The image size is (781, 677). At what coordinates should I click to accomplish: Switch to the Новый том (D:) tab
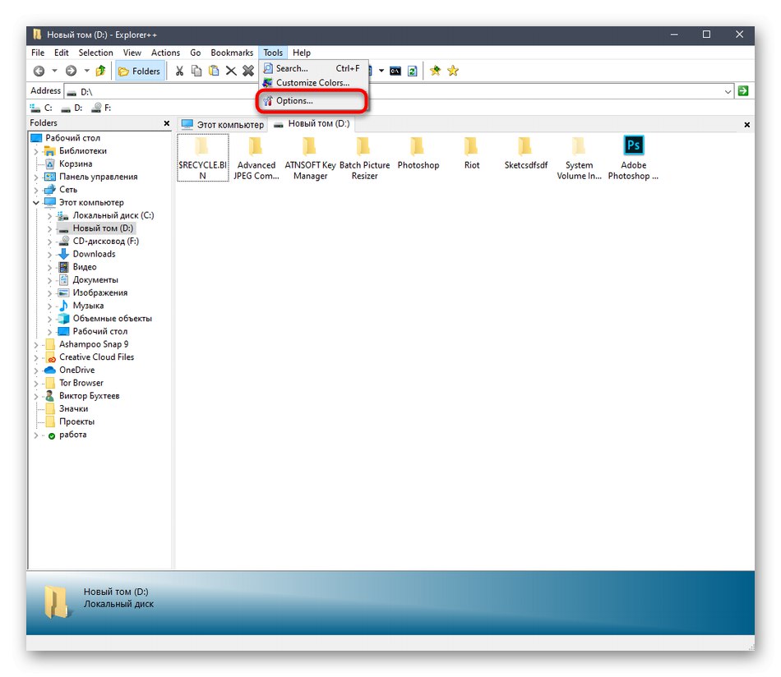point(312,124)
